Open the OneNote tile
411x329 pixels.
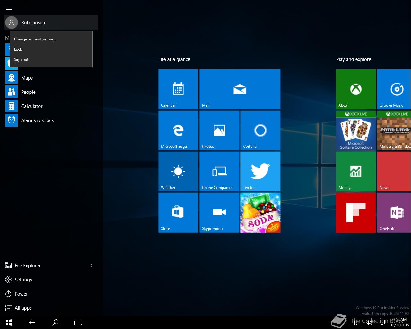click(394, 213)
